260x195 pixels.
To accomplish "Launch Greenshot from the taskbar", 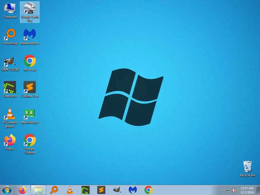I will click(86, 190).
